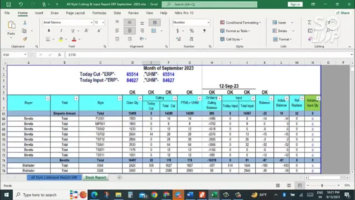Viewport: 355px width, 200px height.
Task: Switch to Page Layout view
Action: click(289, 185)
